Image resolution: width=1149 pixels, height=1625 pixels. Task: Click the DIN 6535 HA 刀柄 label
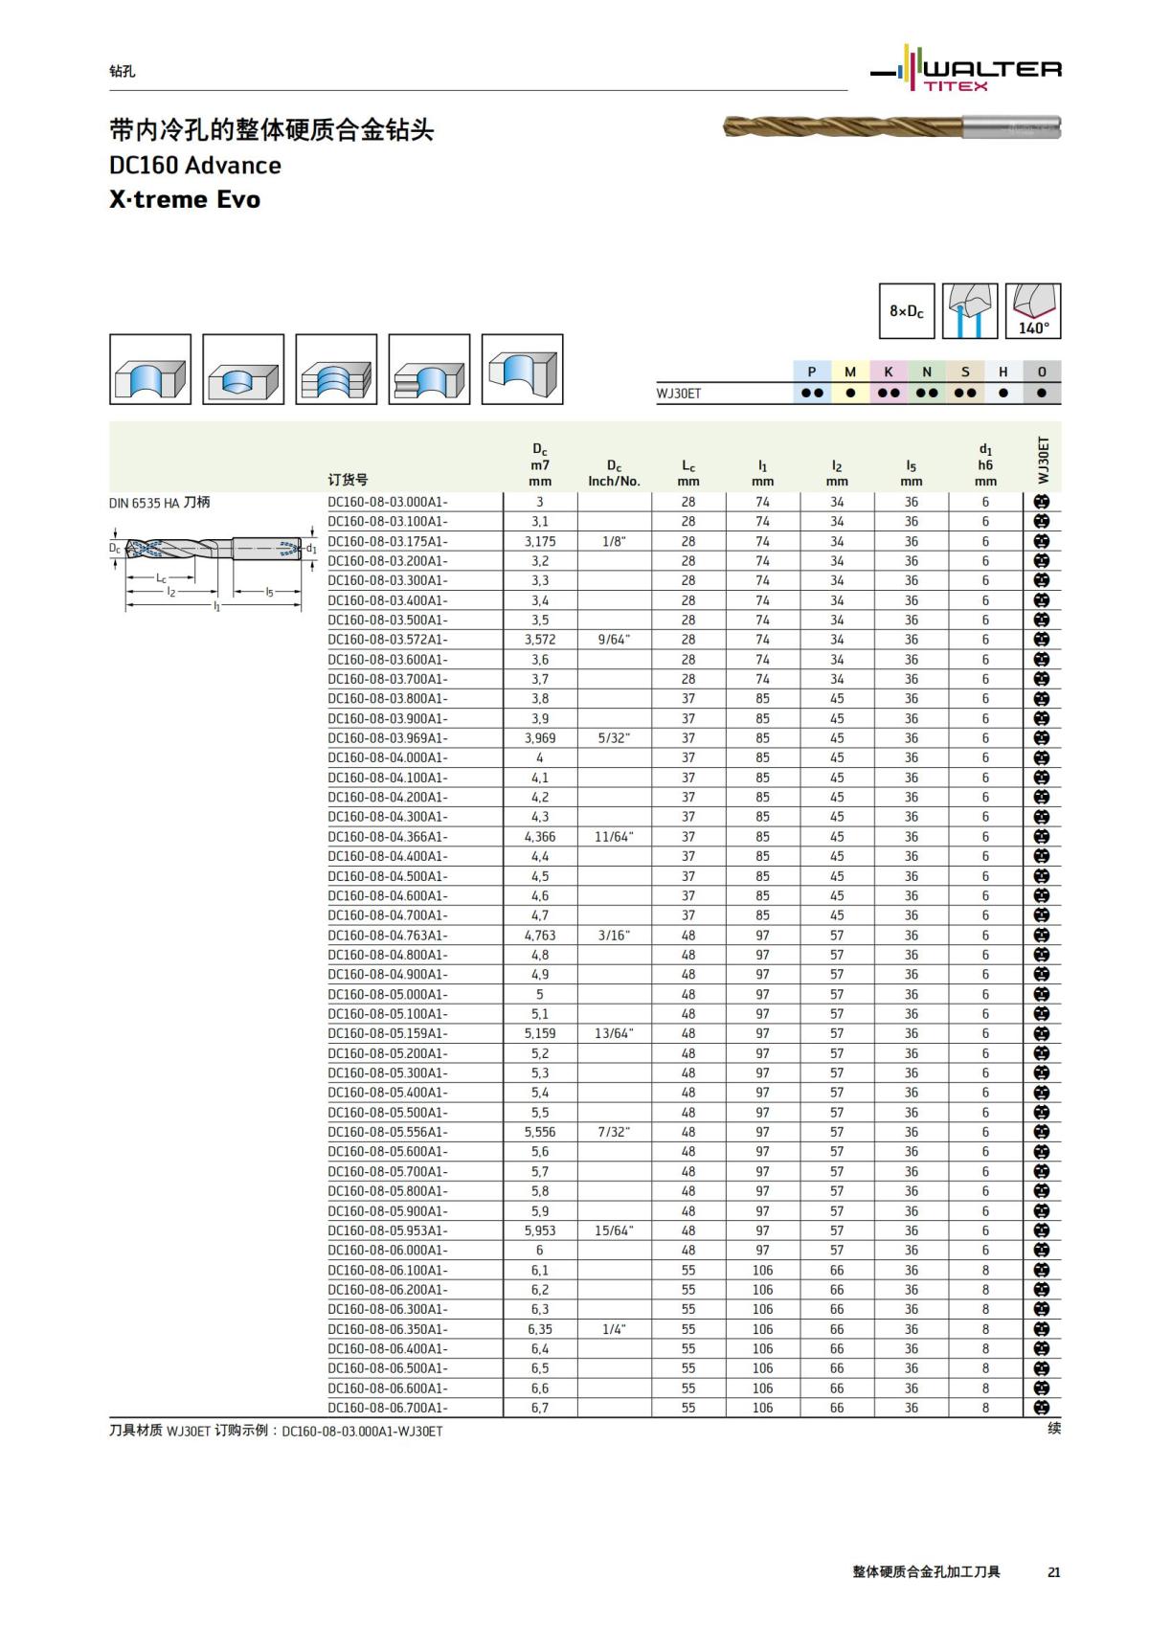click(x=159, y=503)
